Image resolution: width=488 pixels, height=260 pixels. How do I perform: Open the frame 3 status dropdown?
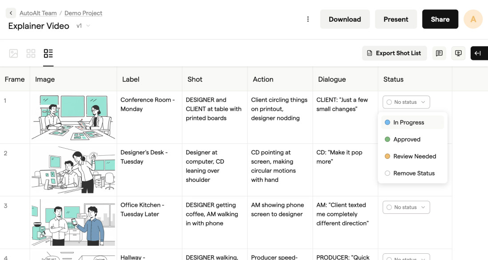click(406, 207)
